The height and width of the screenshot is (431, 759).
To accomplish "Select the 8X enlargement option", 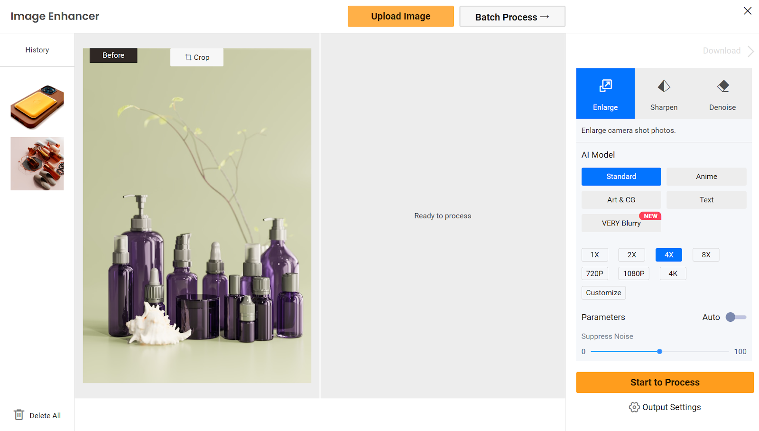I will (x=706, y=255).
